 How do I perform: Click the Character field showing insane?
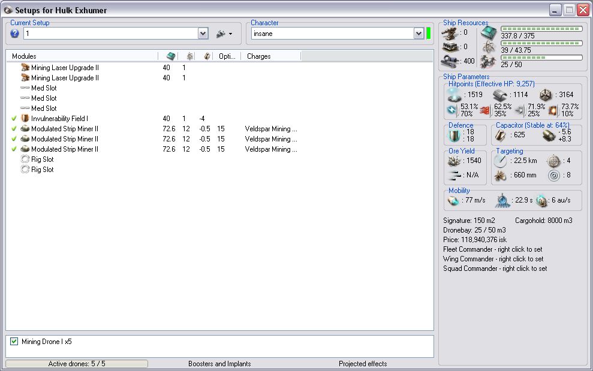pyautogui.click(x=332, y=34)
